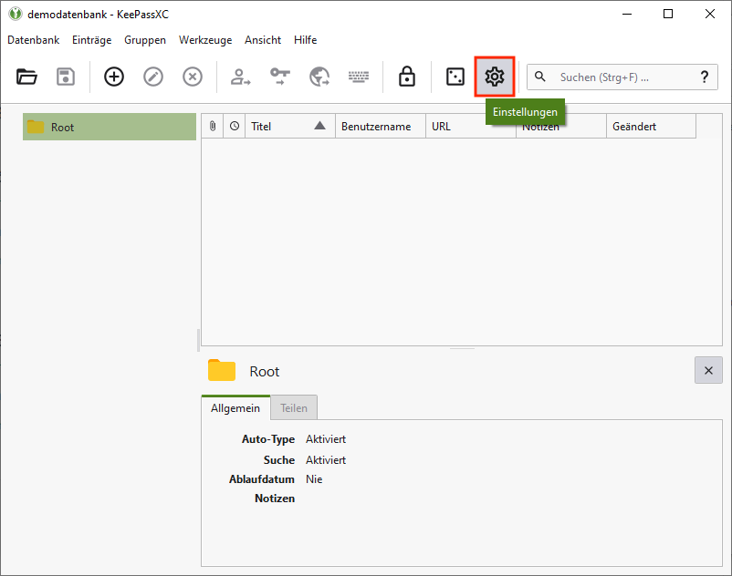Copy password using the key icon
732x576 pixels.
279,77
